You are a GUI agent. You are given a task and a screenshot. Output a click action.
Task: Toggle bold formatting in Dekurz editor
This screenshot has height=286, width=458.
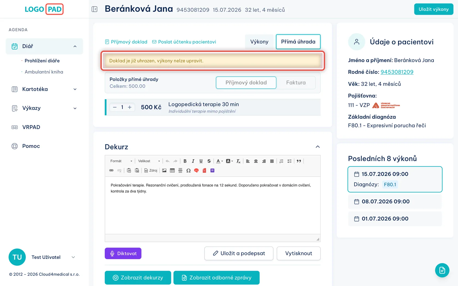(x=185, y=161)
